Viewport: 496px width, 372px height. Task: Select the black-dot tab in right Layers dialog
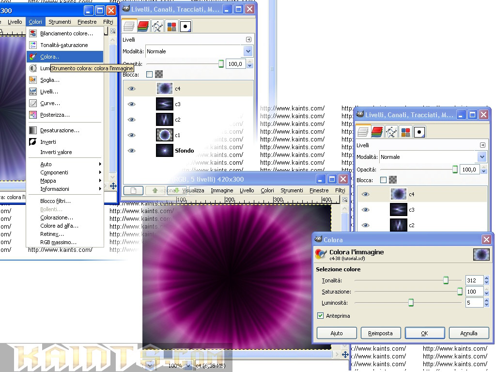419,132
